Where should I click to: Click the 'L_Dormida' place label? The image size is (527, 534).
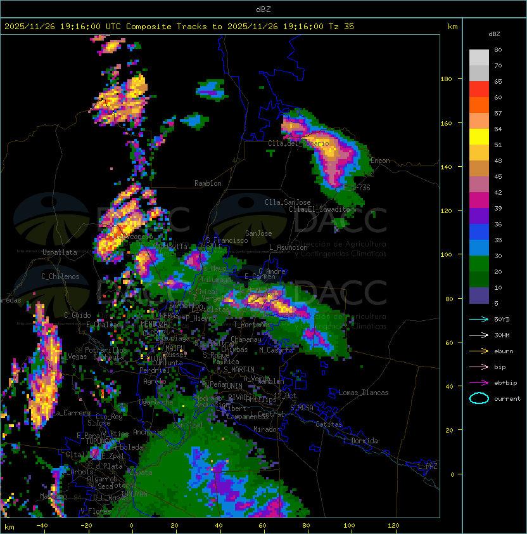point(360,441)
